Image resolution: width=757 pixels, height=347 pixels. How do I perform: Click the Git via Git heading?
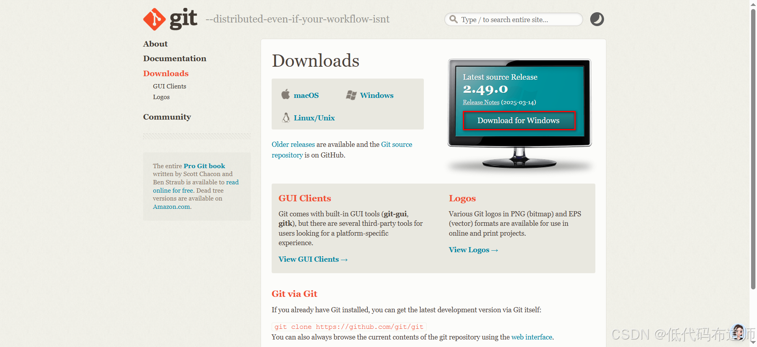coord(294,294)
